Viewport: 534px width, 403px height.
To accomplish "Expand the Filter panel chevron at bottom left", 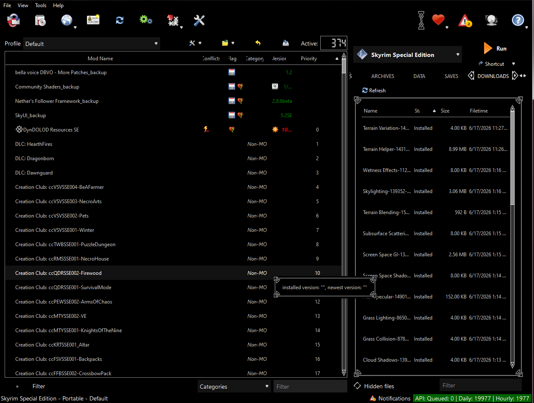I will [17, 386].
